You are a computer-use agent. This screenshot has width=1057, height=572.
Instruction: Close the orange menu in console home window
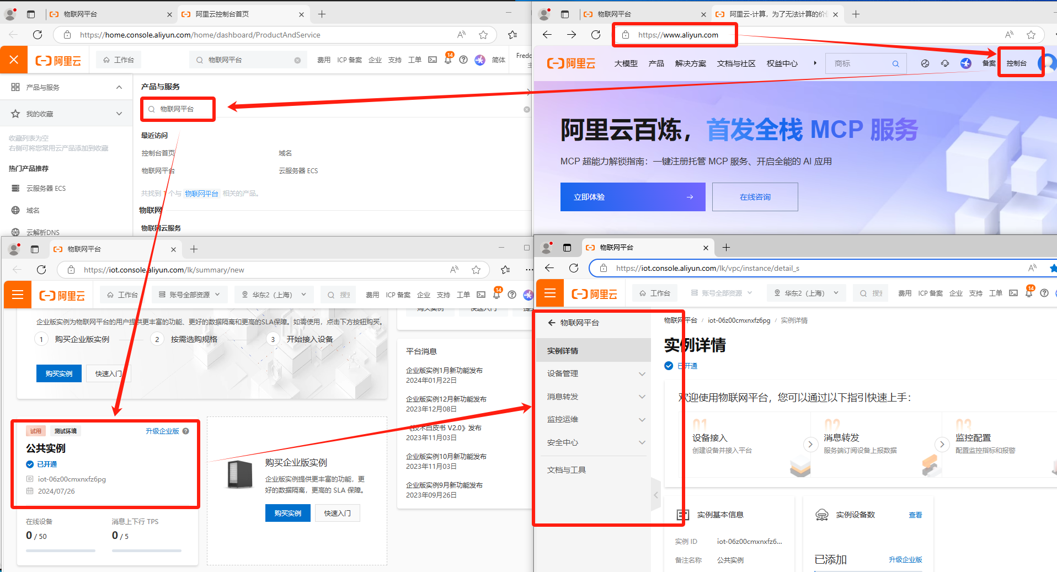click(14, 60)
